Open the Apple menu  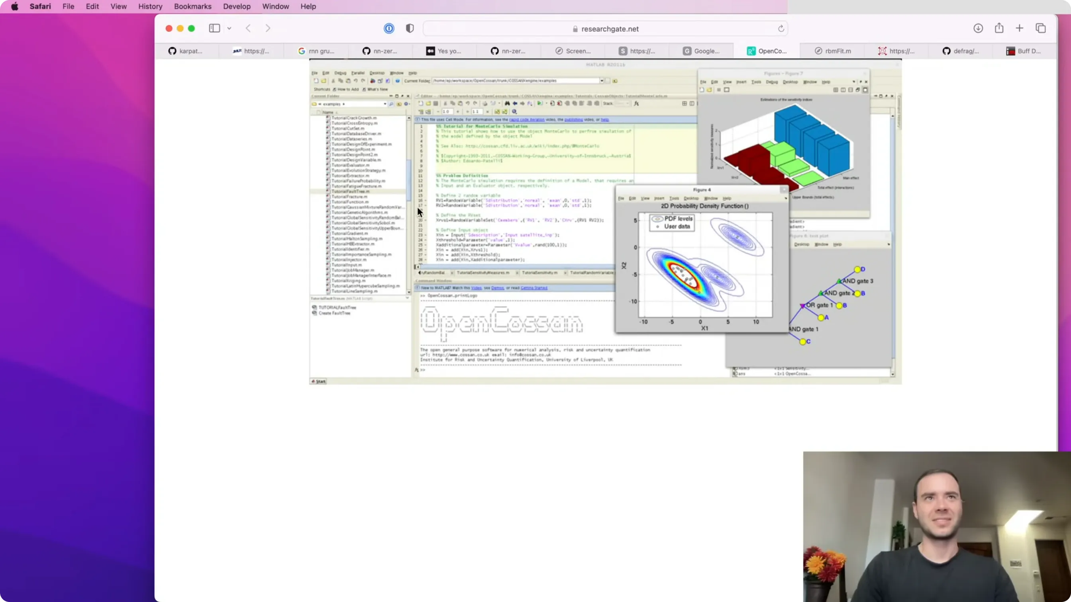point(15,6)
